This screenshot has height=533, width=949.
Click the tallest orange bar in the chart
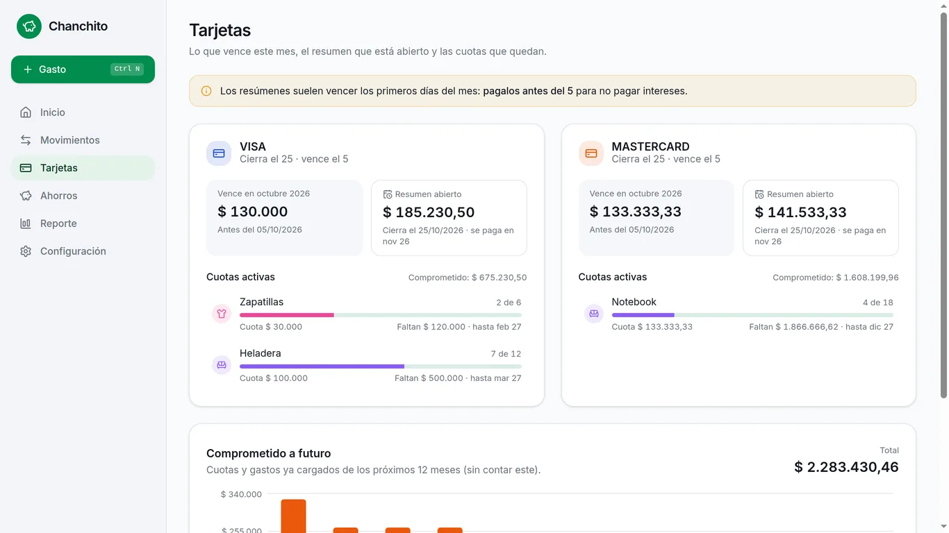pyautogui.click(x=293, y=516)
